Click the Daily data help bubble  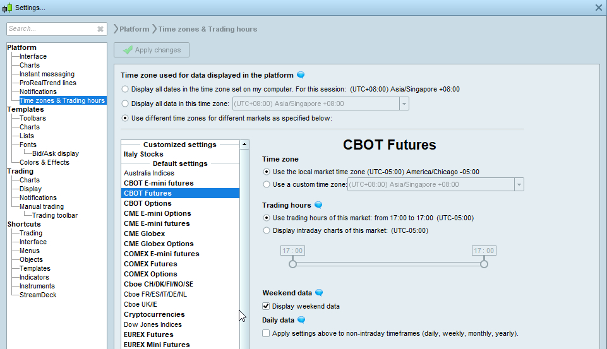tap(301, 320)
